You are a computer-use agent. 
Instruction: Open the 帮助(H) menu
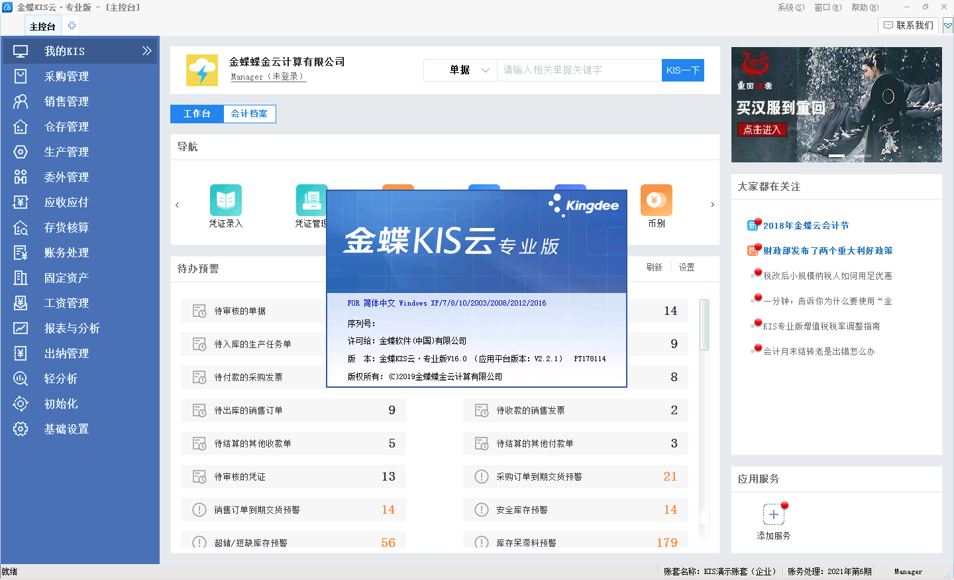click(865, 7)
